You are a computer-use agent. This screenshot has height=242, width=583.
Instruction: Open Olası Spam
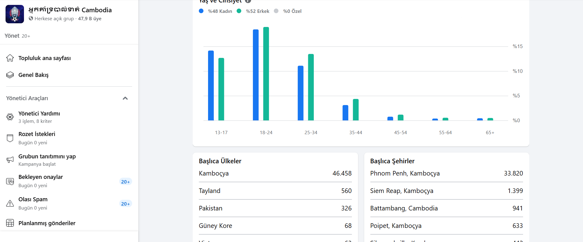tap(69, 203)
